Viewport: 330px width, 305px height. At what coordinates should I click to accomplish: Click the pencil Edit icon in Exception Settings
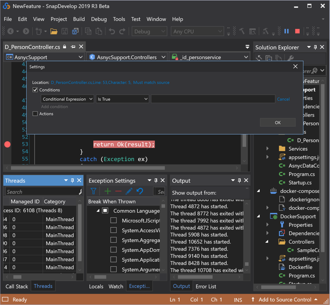point(129,191)
